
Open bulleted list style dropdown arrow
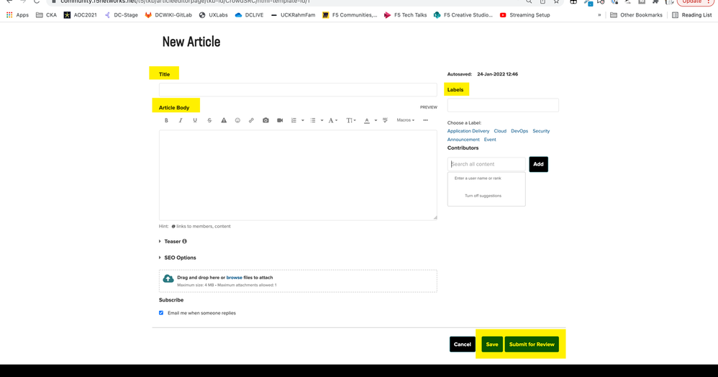[322, 120]
